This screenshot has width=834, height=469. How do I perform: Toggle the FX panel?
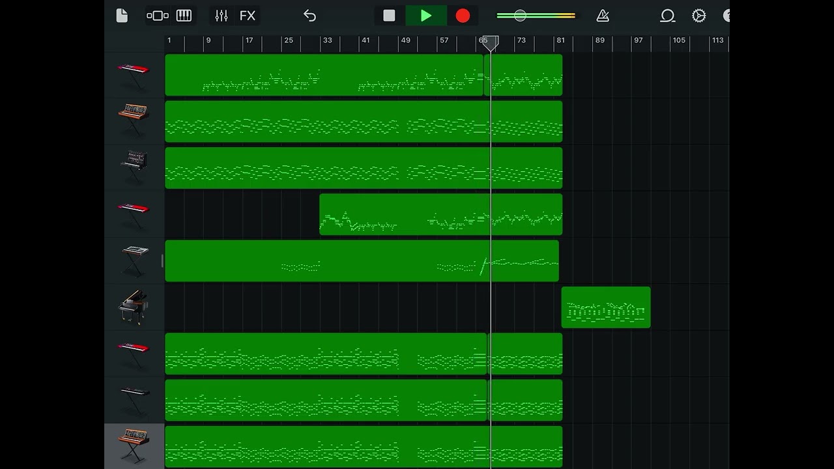pyautogui.click(x=248, y=16)
